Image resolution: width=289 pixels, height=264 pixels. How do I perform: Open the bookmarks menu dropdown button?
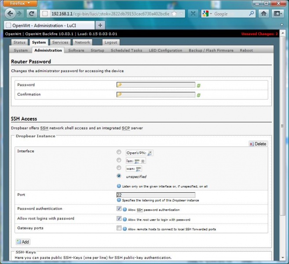[278, 14]
